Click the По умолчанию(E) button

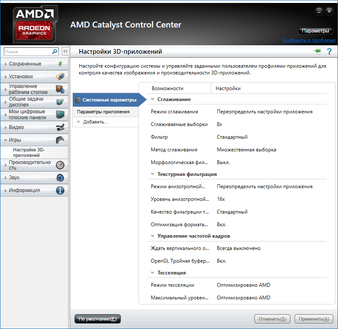[98, 319]
